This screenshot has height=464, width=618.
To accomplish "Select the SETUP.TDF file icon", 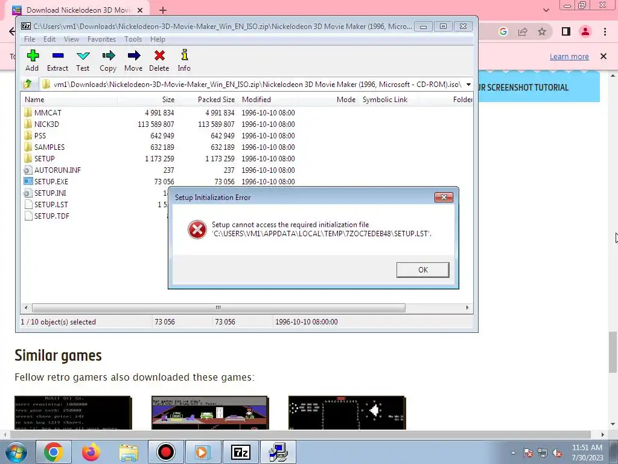I will click(28, 216).
